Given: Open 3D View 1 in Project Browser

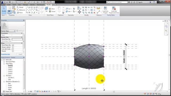Looking at the screenshot, I should [x=11, y=78].
